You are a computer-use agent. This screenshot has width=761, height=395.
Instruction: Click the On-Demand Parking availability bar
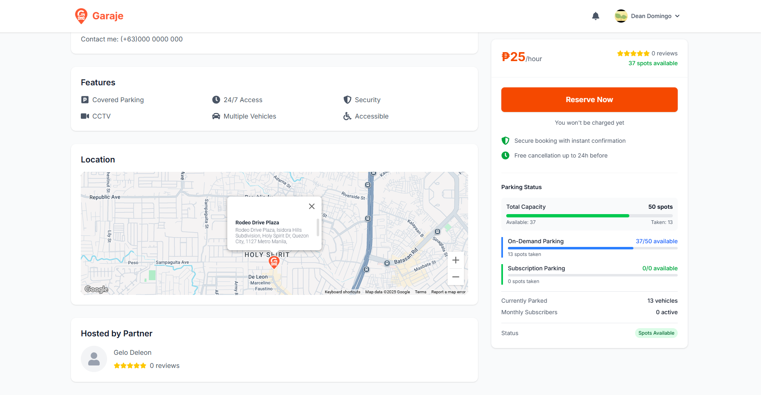[x=592, y=248]
